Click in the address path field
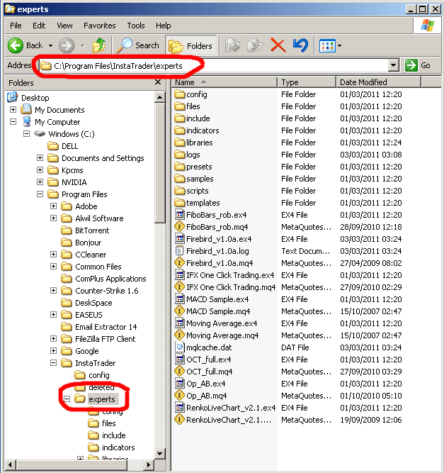The width and height of the screenshot is (444, 473). 214,65
